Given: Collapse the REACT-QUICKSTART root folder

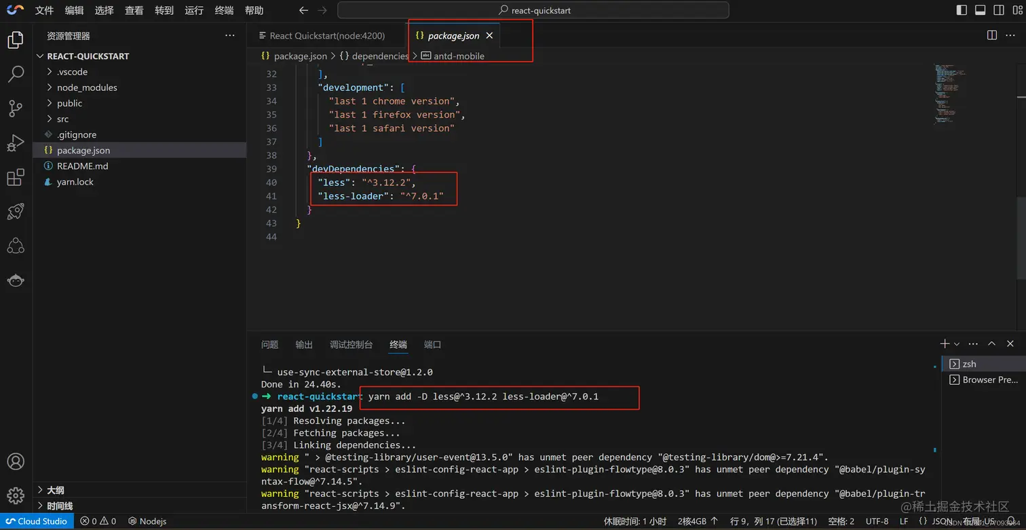Looking at the screenshot, I should (139, 56).
